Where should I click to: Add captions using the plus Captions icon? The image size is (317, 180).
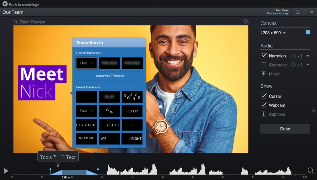263,114
